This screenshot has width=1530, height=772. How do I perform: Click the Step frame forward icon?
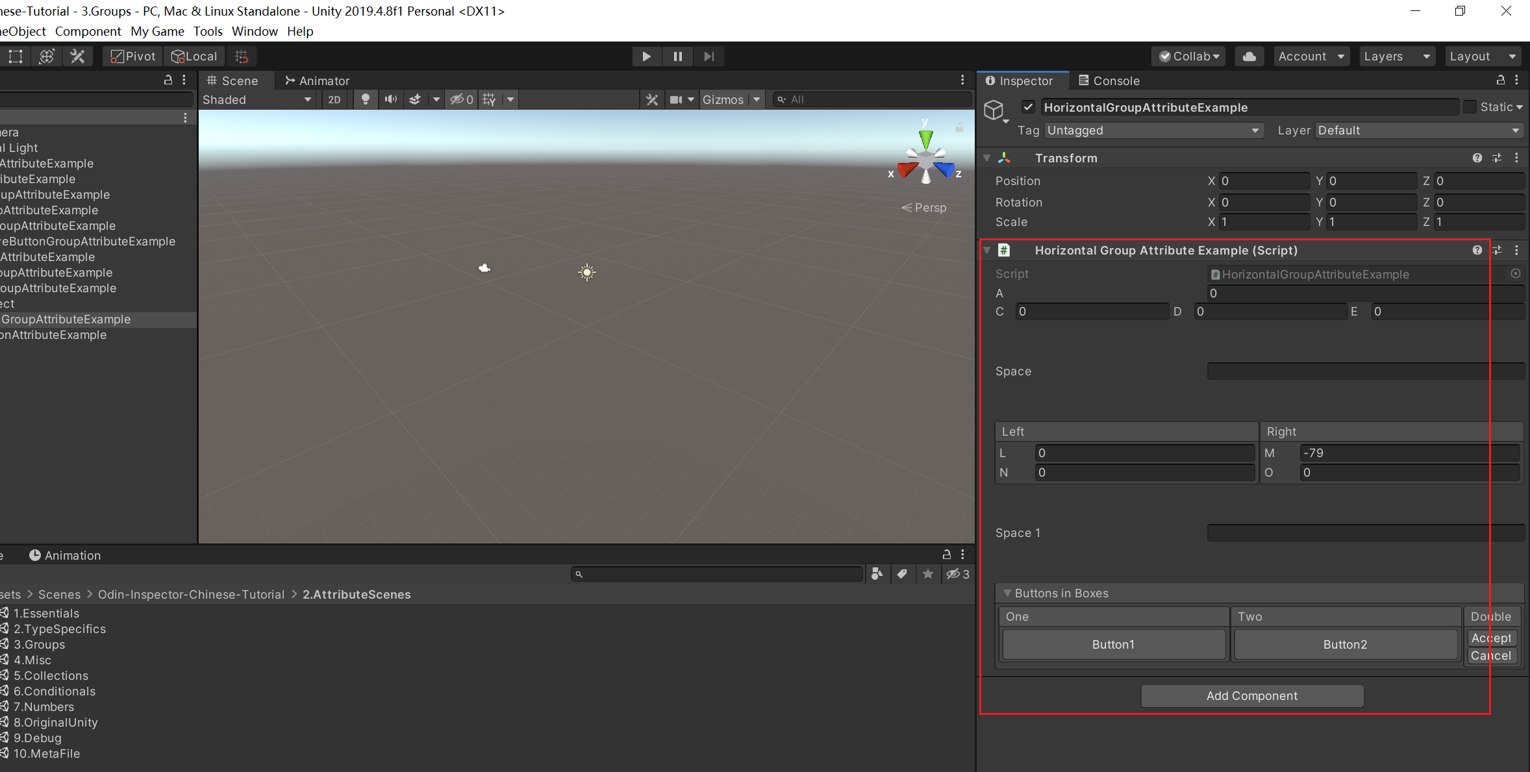coord(709,56)
